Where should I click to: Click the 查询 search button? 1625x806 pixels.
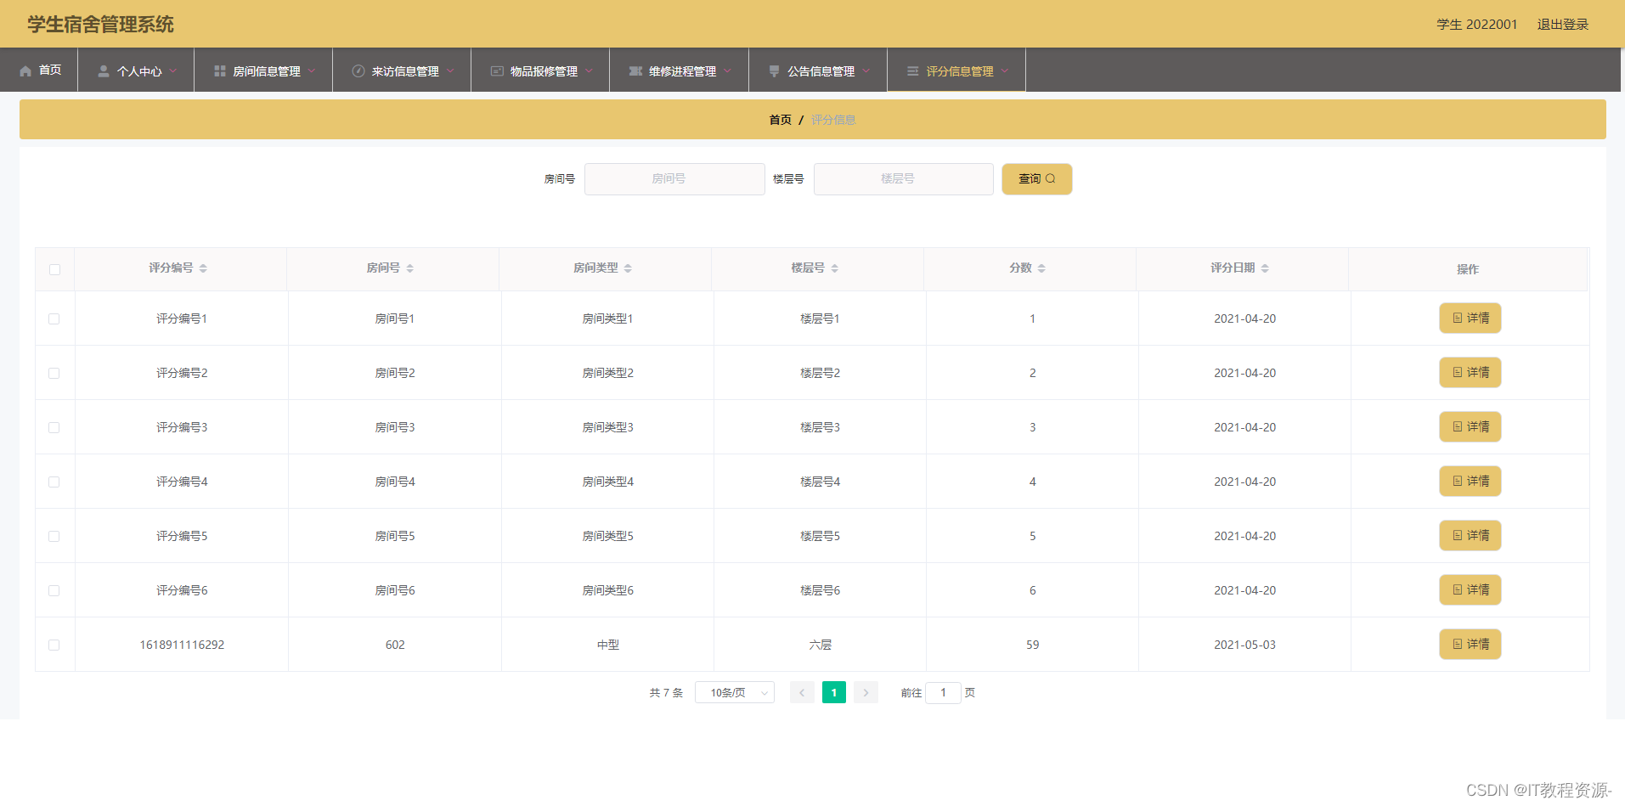[1037, 179]
